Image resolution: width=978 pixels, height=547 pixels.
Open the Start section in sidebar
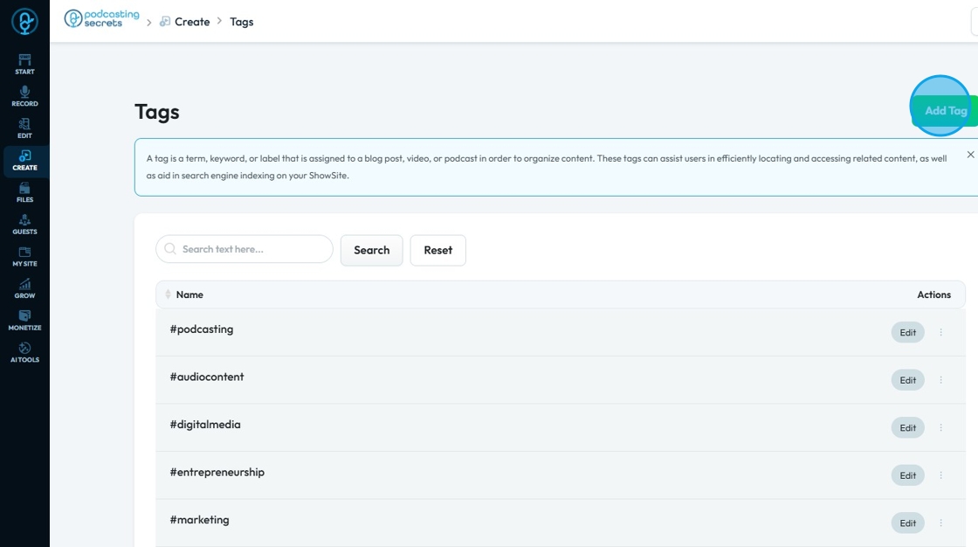pos(24,64)
